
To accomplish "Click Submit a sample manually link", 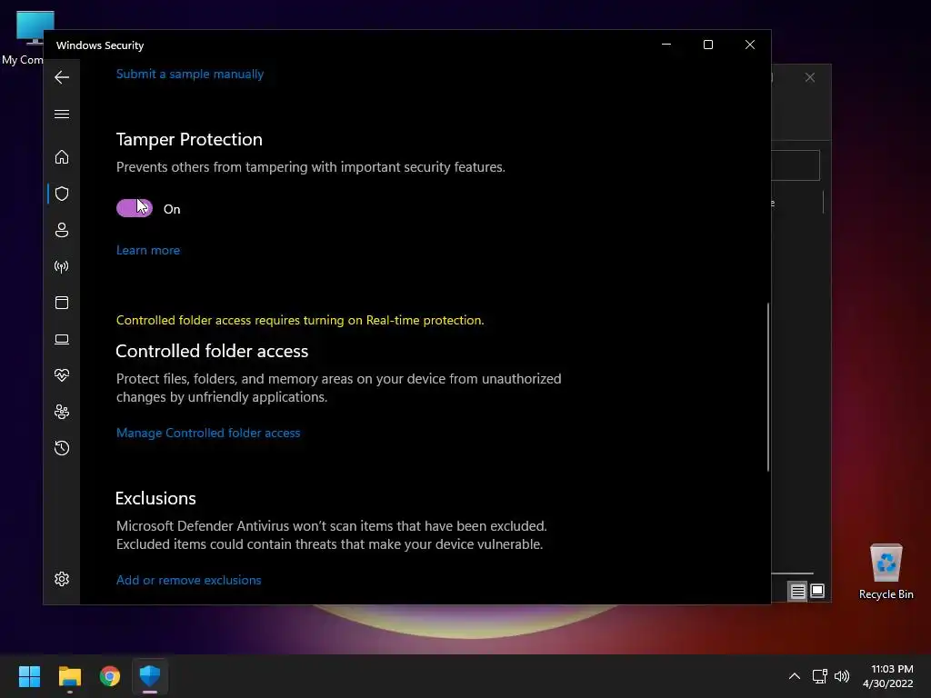I will 190,75.
